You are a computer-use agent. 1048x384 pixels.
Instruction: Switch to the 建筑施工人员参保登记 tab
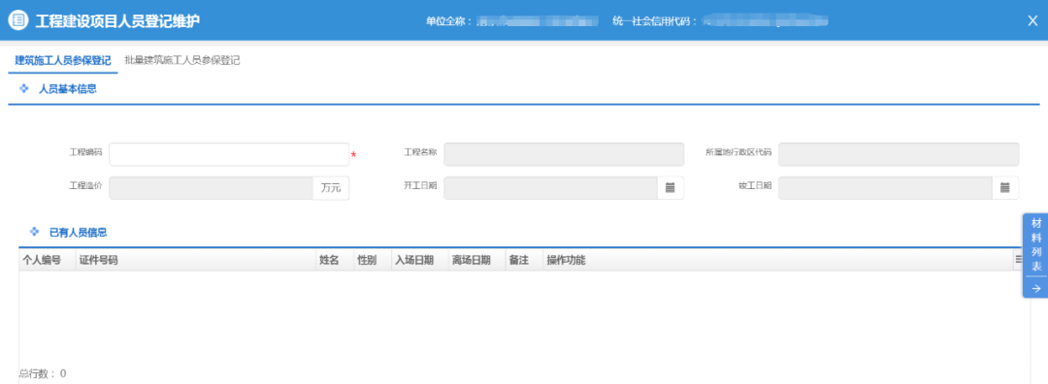(63, 60)
